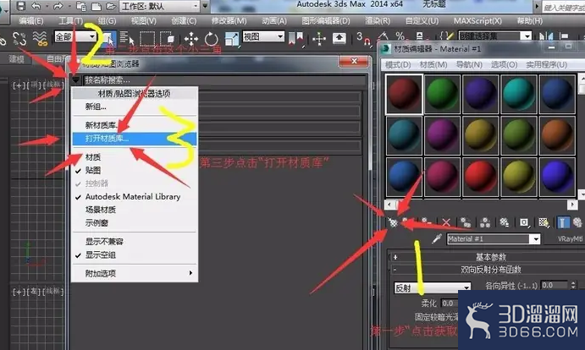Open the Material #1 name dropdown
585x350 pixels.
pyautogui.click(x=494, y=239)
